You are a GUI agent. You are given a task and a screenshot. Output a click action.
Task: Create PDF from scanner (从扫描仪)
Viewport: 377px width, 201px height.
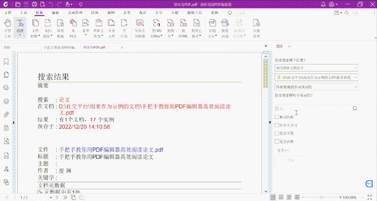(x=48, y=28)
